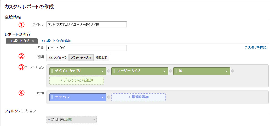Open the ユーザー タイプ dimension dropdown

[164, 71]
